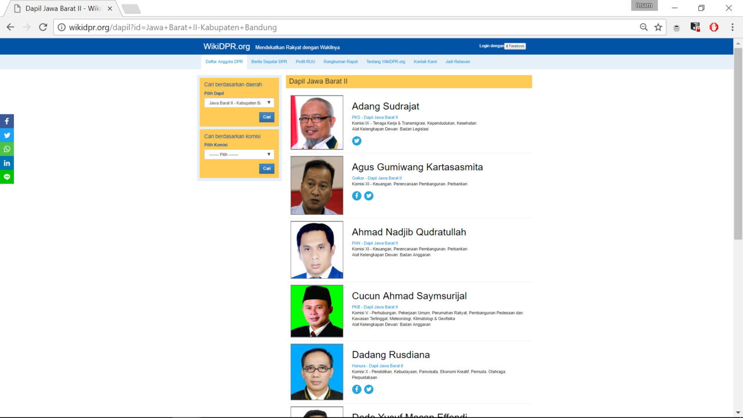Image resolution: width=743 pixels, height=418 pixels.
Task: Share page via LinkedIn sidebar icon
Action: (x=7, y=163)
